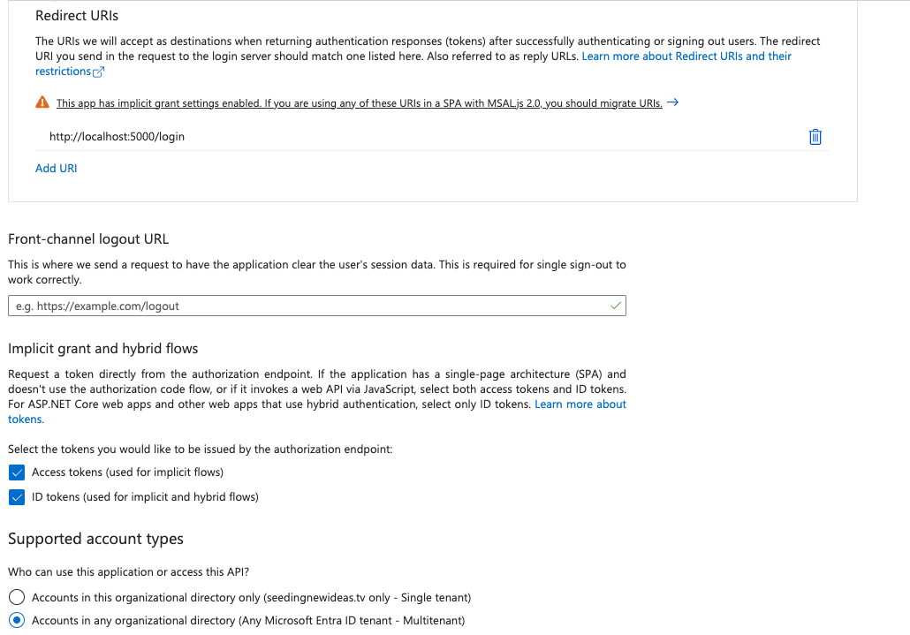This screenshot has width=910, height=635.
Task: Click the external link icon beside 'restrictions'
Action: [99, 72]
